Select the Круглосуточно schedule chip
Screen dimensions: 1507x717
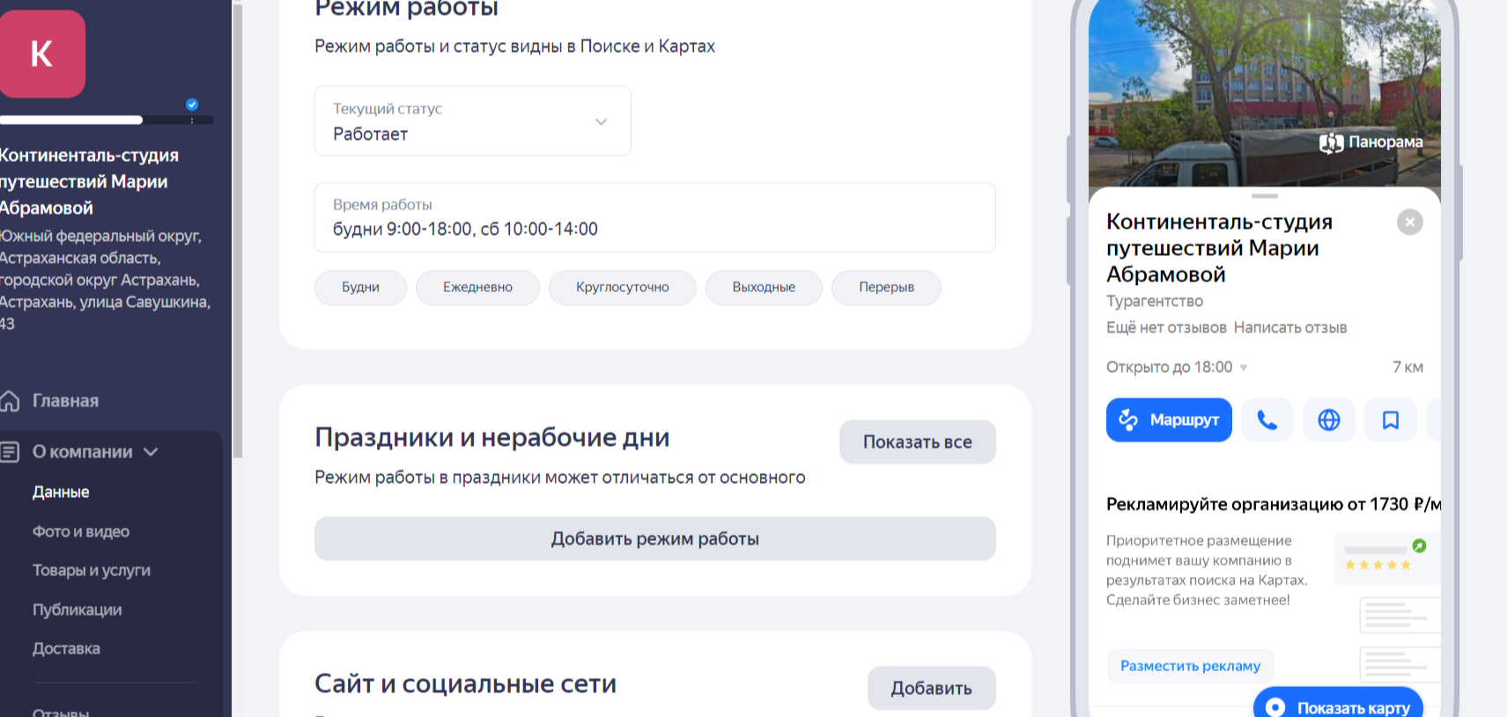tap(622, 288)
